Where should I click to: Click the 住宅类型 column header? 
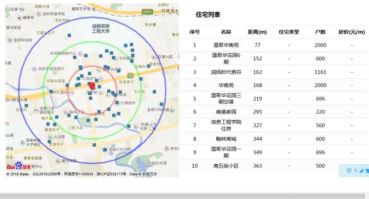click(x=289, y=32)
